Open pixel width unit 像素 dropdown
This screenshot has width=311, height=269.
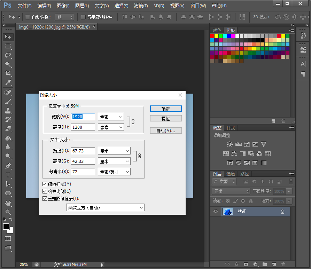coord(111,117)
